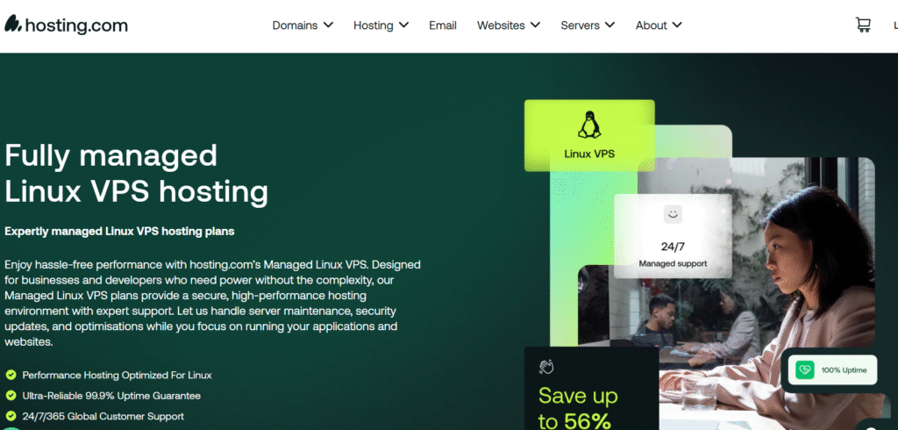898x430 pixels.
Task: Expand the Websites dropdown menu
Action: (x=509, y=25)
